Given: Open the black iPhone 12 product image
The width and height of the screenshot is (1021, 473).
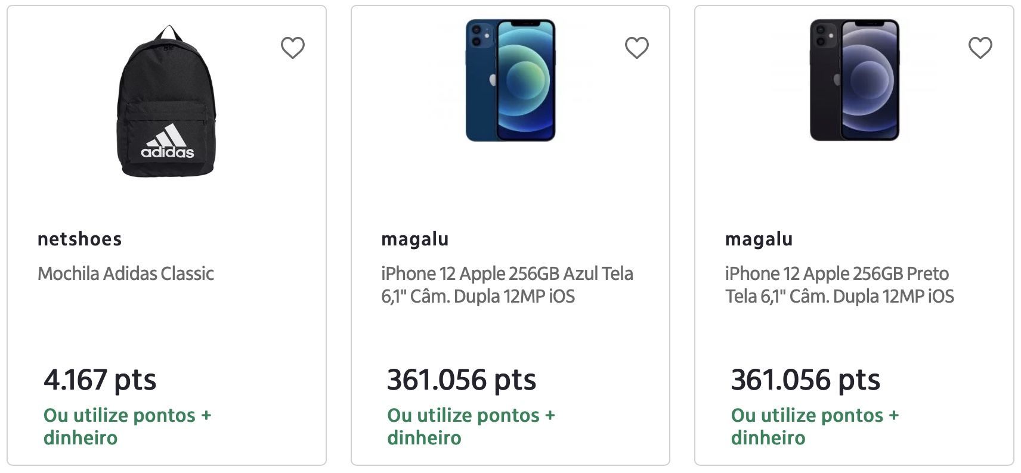Looking at the screenshot, I should [x=854, y=80].
